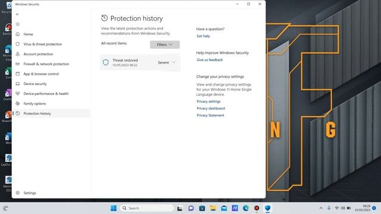Open the OneNote desktop shortcut
Viewport: 381px width, 214px height.
tap(8, 95)
